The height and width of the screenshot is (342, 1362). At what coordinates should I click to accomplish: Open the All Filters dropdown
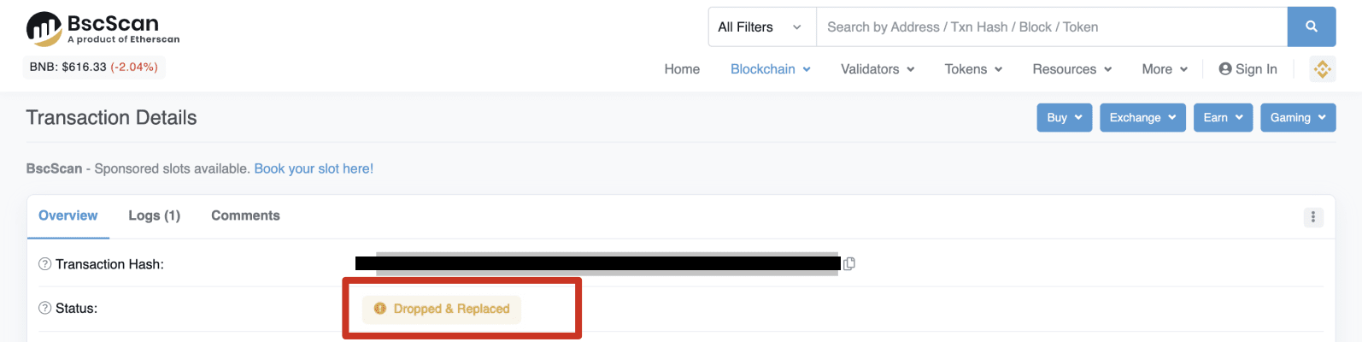[x=760, y=27]
